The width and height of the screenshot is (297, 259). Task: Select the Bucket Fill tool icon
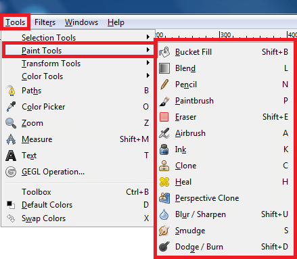click(164, 52)
